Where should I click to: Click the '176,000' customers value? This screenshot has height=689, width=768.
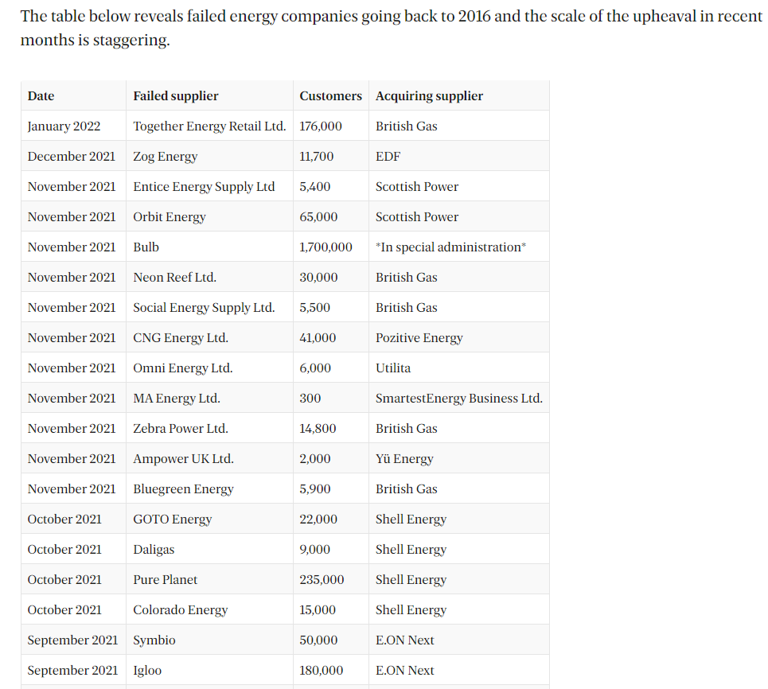tap(321, 127)
